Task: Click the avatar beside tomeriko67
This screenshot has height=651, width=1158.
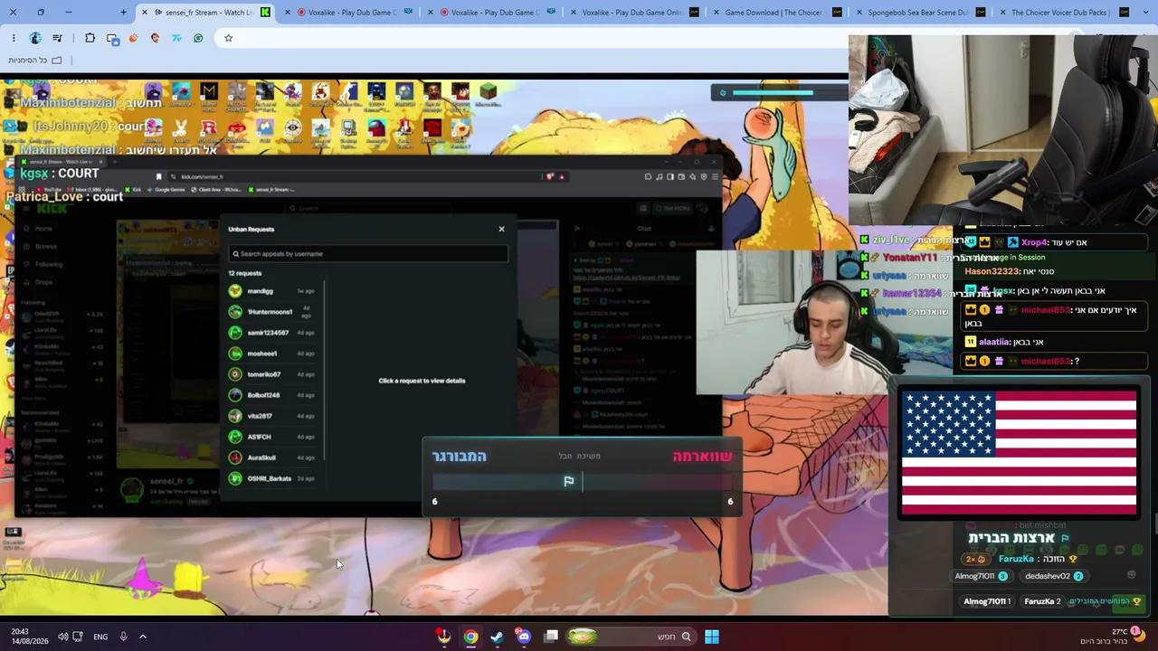Action: [235, 374]
